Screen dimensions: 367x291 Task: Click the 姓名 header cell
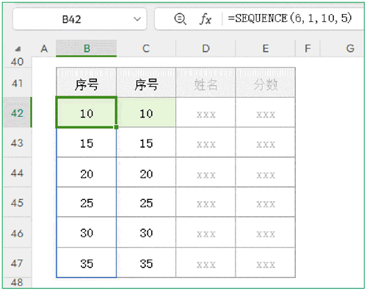(206, 82)
